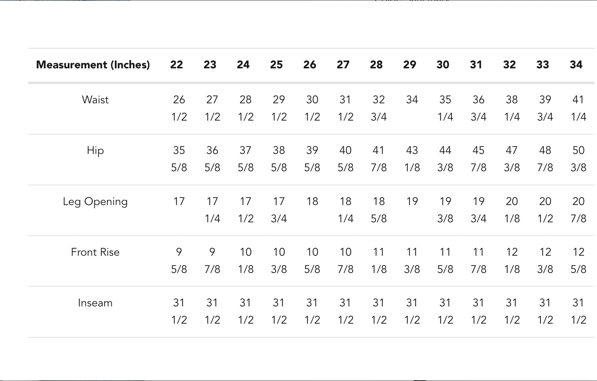597x381 pixels.
Task: Click the "Measurement (Inches)" column header
Action: click(x=93, y=65)
